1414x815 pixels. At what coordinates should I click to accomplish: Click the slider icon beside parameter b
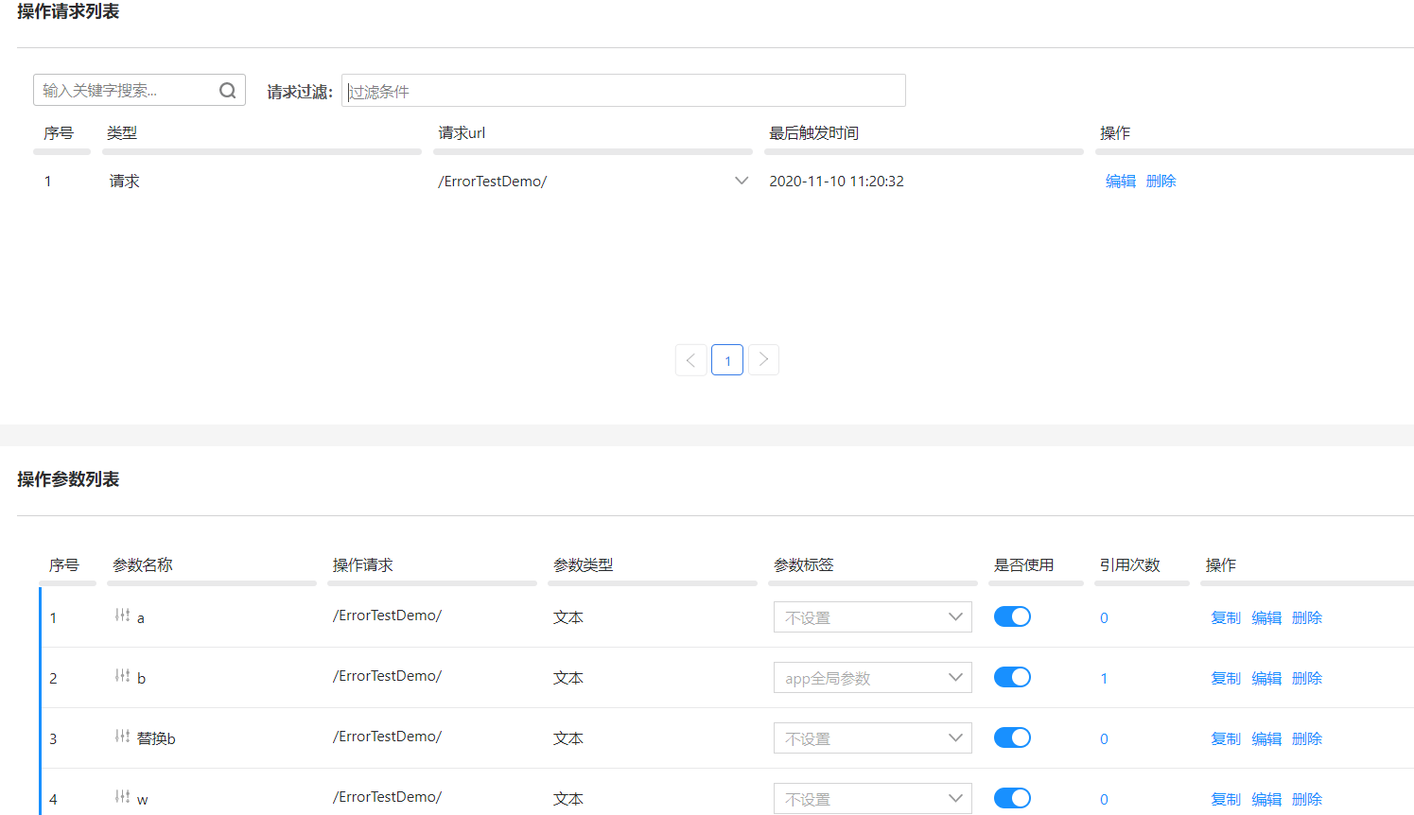122,676
